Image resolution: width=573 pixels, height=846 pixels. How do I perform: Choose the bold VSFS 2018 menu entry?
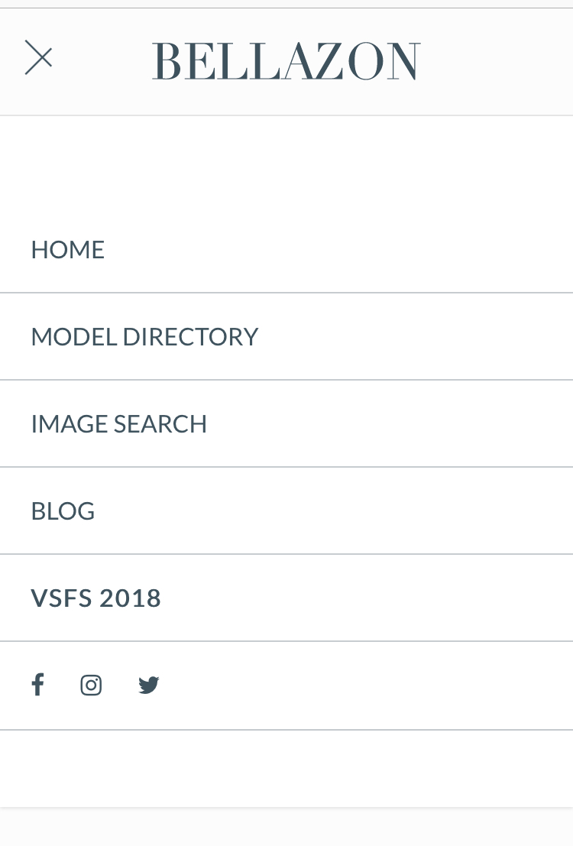96,598
